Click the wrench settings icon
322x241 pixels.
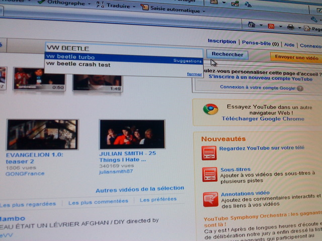tap(314, 20)
